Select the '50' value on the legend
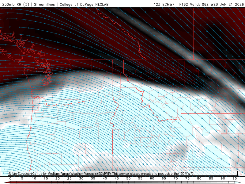Screen dimensions: 245x184 point(128,178)
